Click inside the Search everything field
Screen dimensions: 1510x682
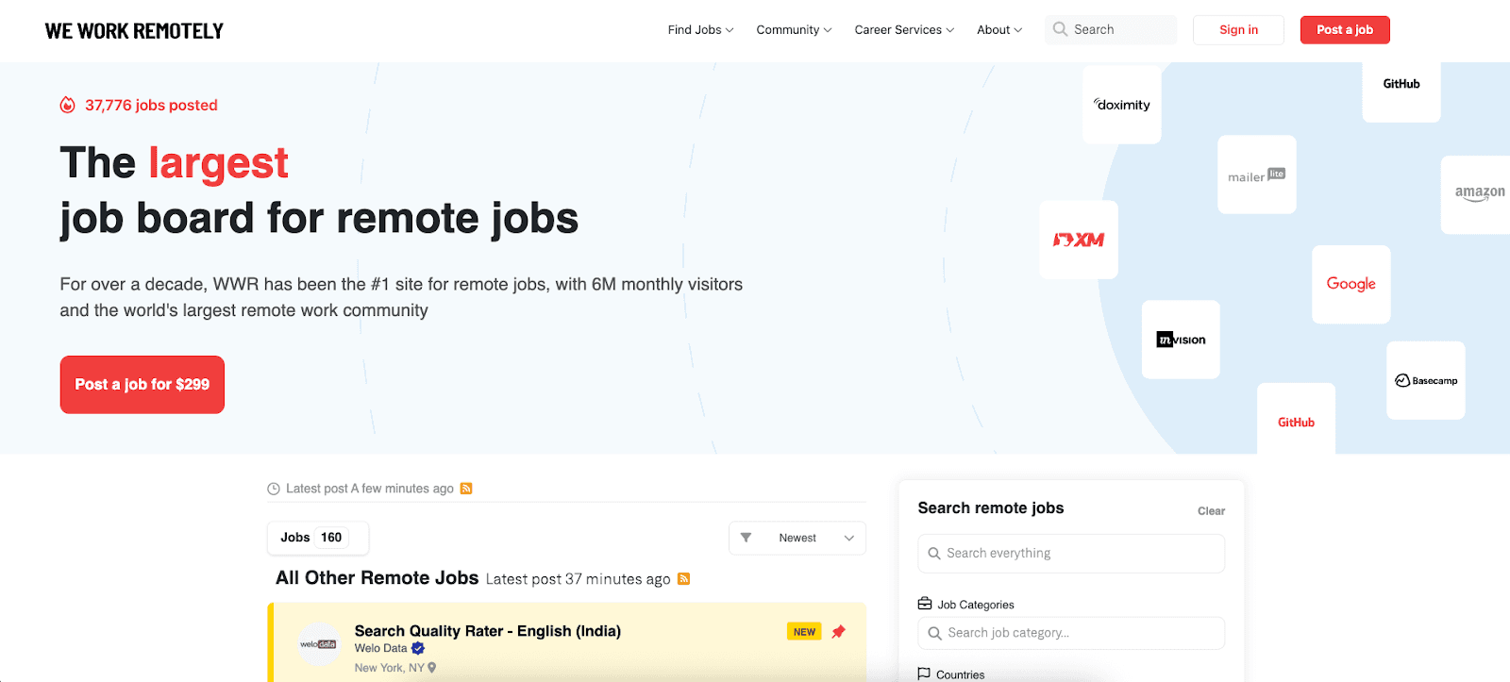1070,553
